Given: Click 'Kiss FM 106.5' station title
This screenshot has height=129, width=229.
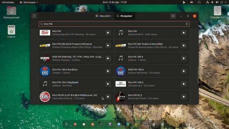Looking at the screenshot, I should (136, 82).
